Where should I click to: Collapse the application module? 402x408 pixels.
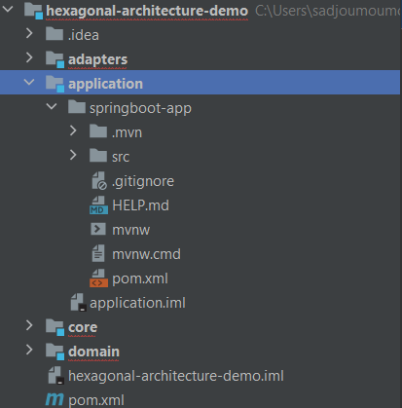pos(29,82)
